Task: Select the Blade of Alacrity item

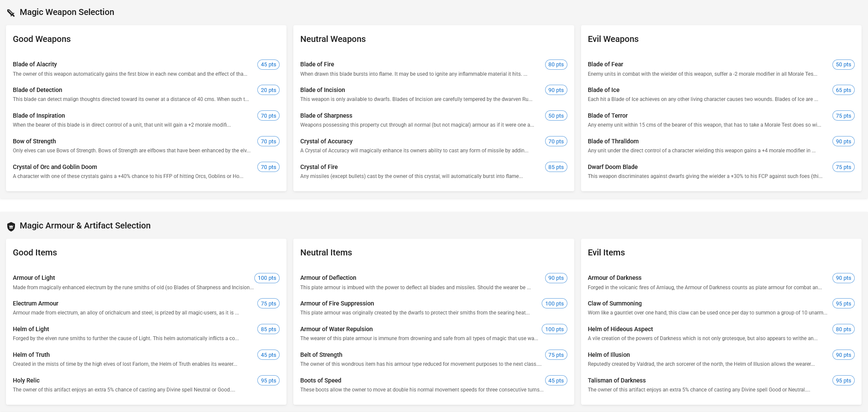Action: click(35, 64)
